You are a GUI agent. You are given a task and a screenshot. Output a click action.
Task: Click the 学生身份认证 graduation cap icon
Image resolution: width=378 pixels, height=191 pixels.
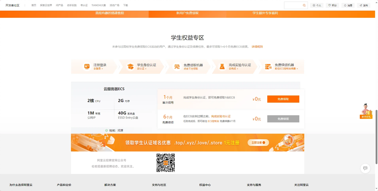point(130,66)
